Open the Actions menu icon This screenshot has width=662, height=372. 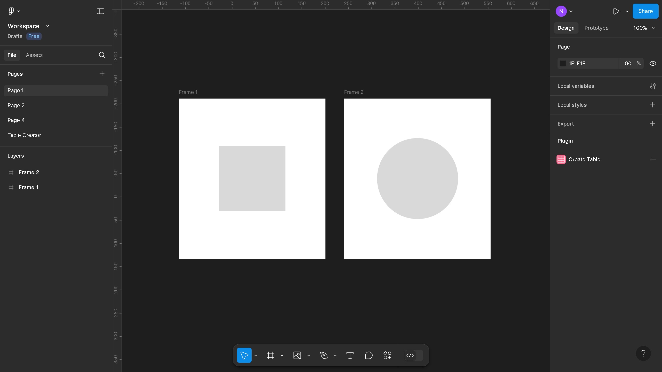coord(387,355)
